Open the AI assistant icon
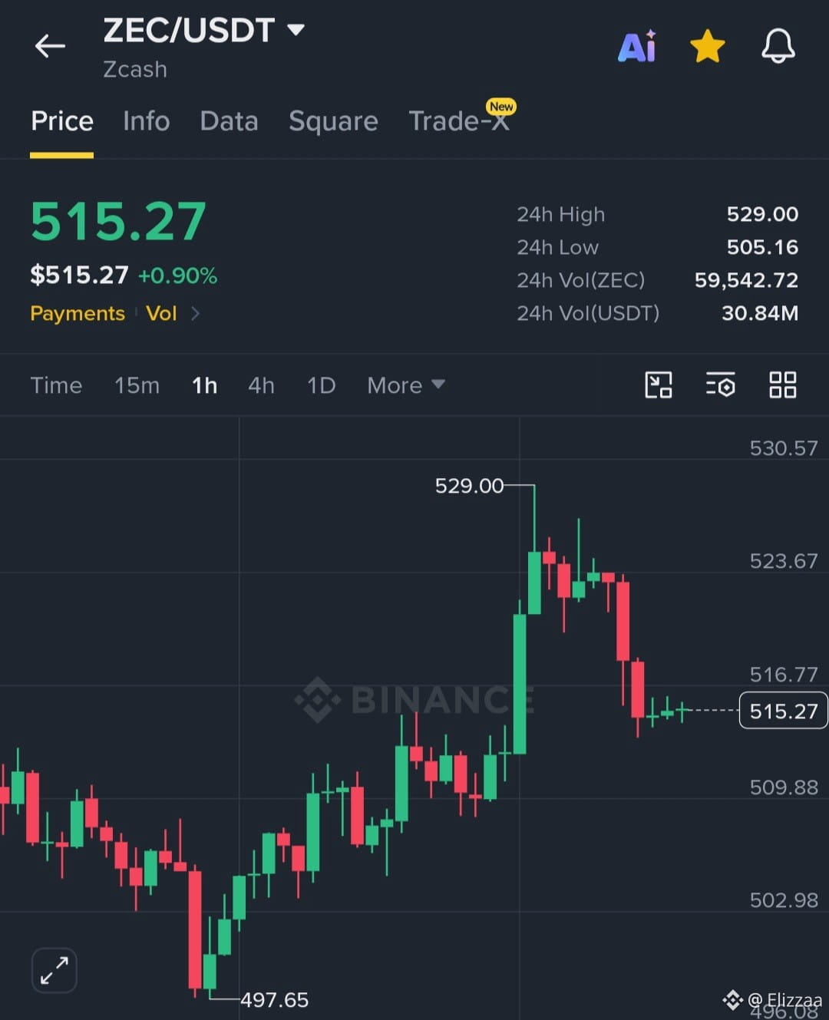 coord(637,46)
